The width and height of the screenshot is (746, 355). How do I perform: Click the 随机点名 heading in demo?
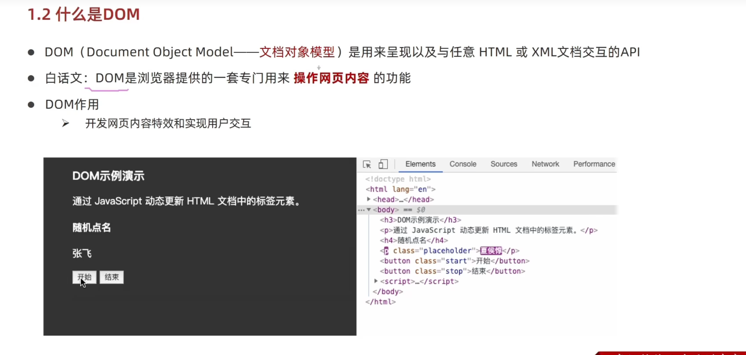tap(92, 227)
